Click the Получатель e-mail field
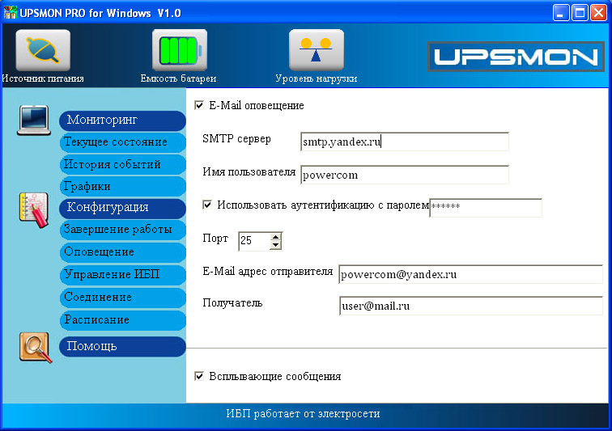Viewport: 612px width, 431px height. point(470,306)
